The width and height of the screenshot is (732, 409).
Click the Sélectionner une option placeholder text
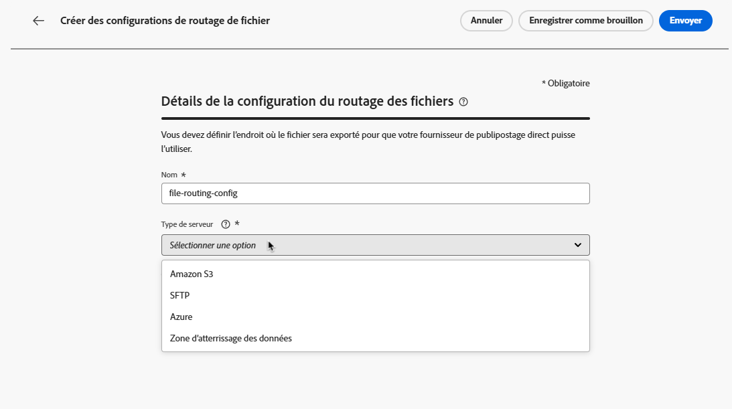[x=213, y=246]
